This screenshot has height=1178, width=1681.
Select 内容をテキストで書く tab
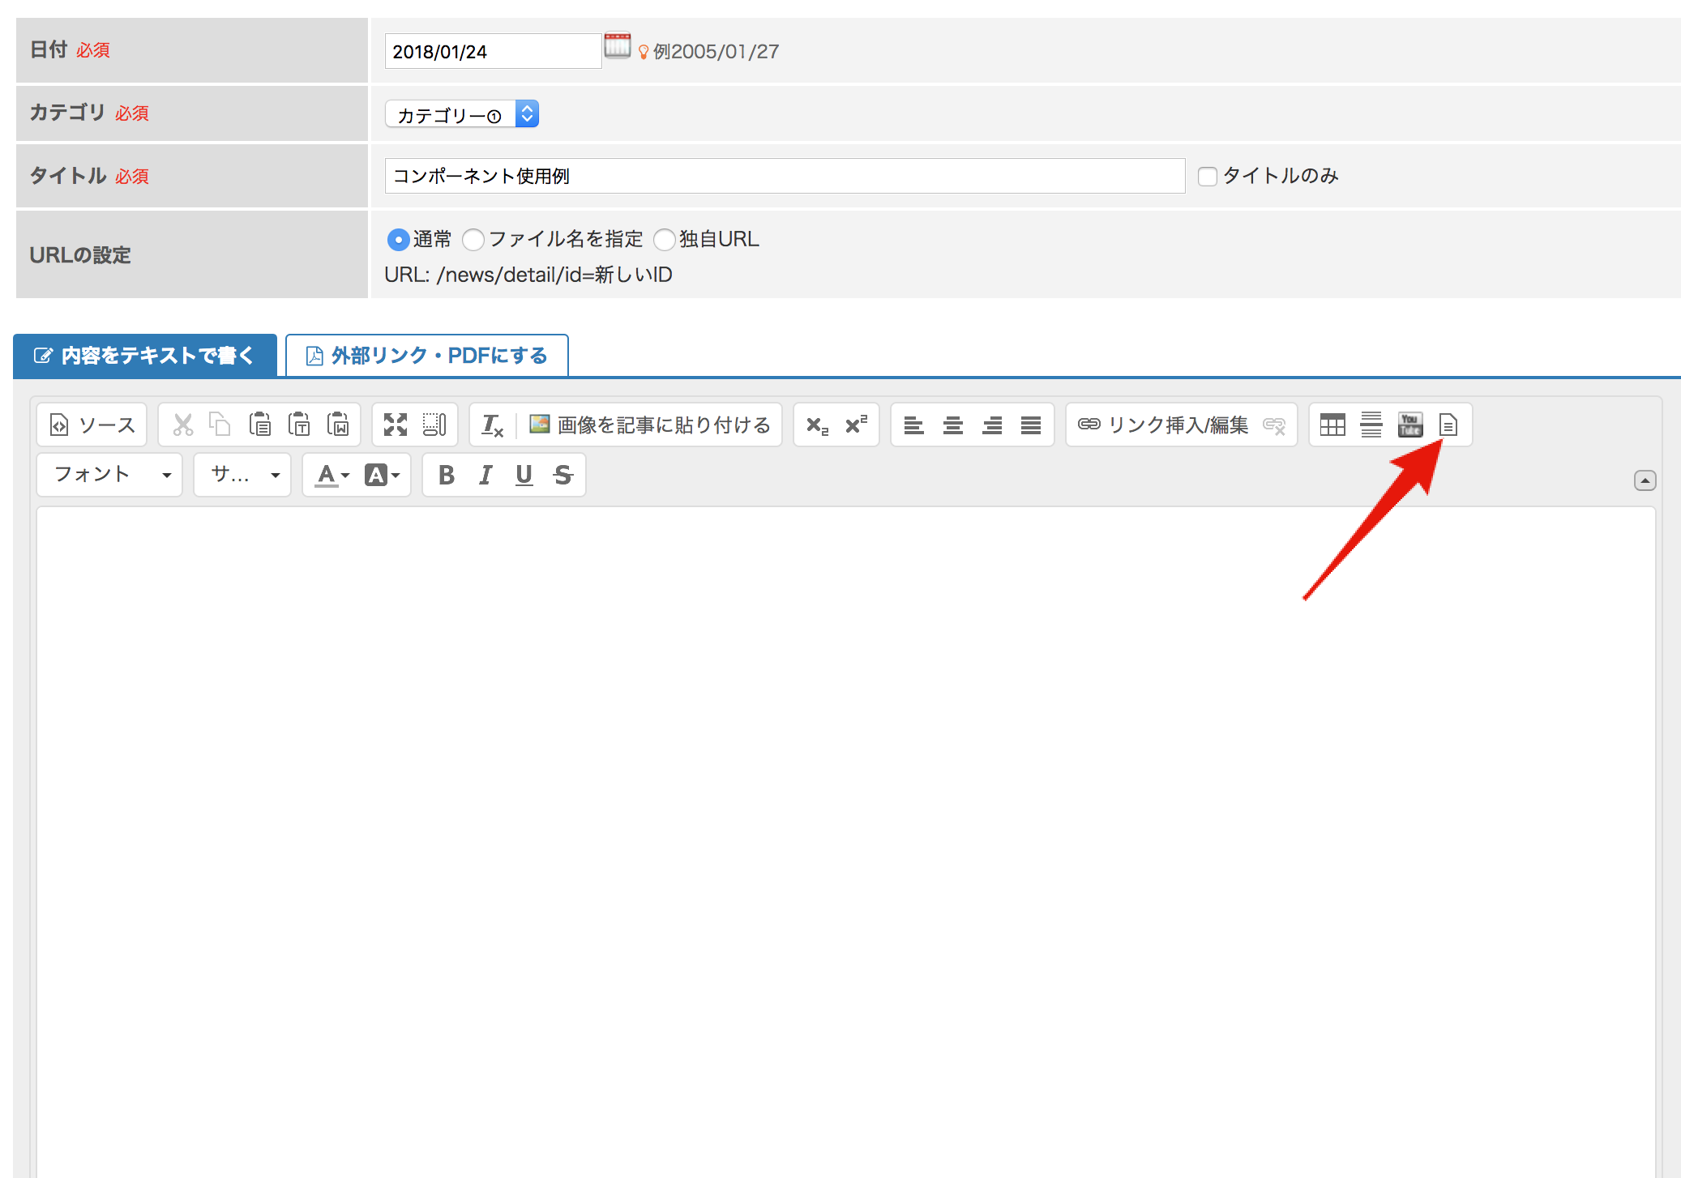pyautogui.click(x=145, y=356)
